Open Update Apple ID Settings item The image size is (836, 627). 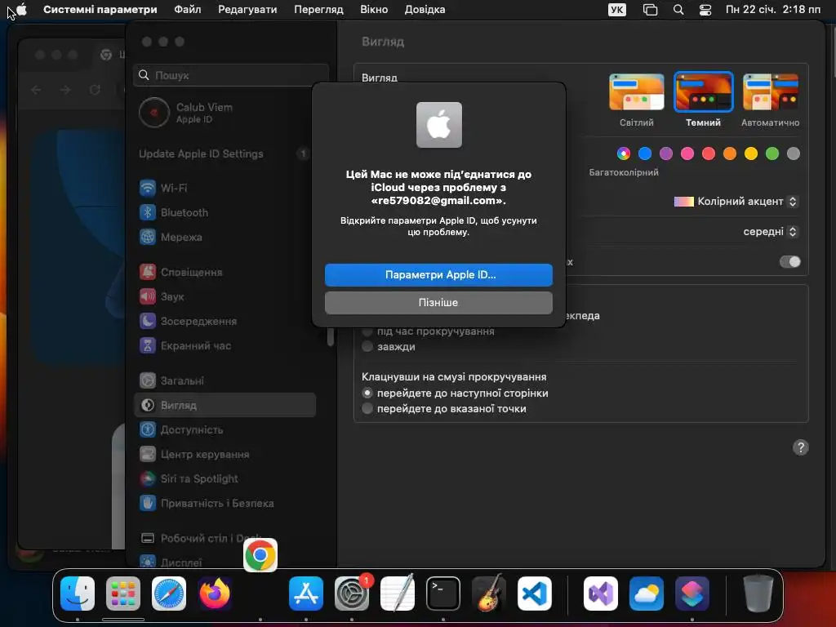click(224, 153)
